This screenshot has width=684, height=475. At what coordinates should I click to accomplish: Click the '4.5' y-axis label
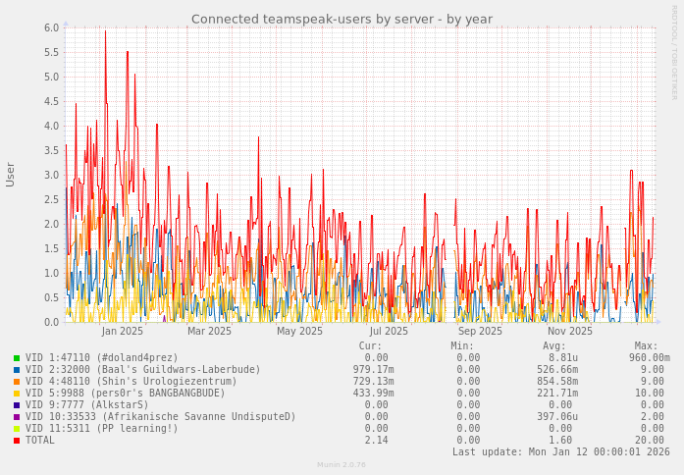click(x=51, y=102)
